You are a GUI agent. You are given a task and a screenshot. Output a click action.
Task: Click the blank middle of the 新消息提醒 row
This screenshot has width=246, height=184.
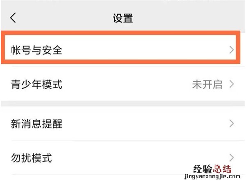tap(143, 123)
